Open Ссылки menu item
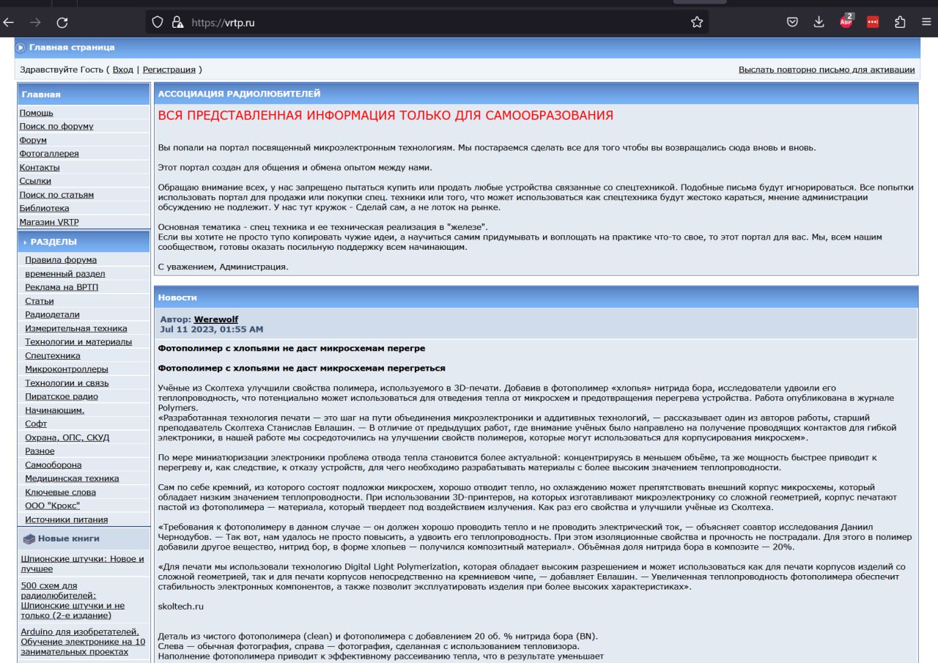938x663 pixels. pos(35,181)
